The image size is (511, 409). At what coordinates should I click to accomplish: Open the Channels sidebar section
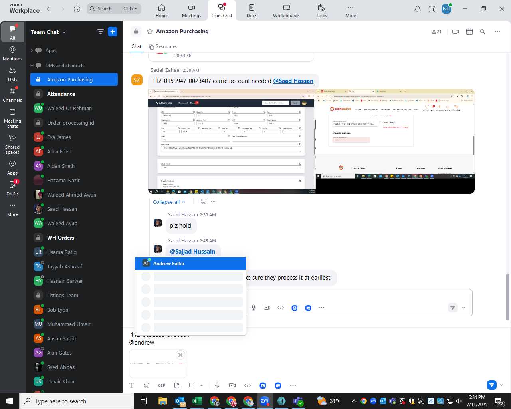(12, 95)
